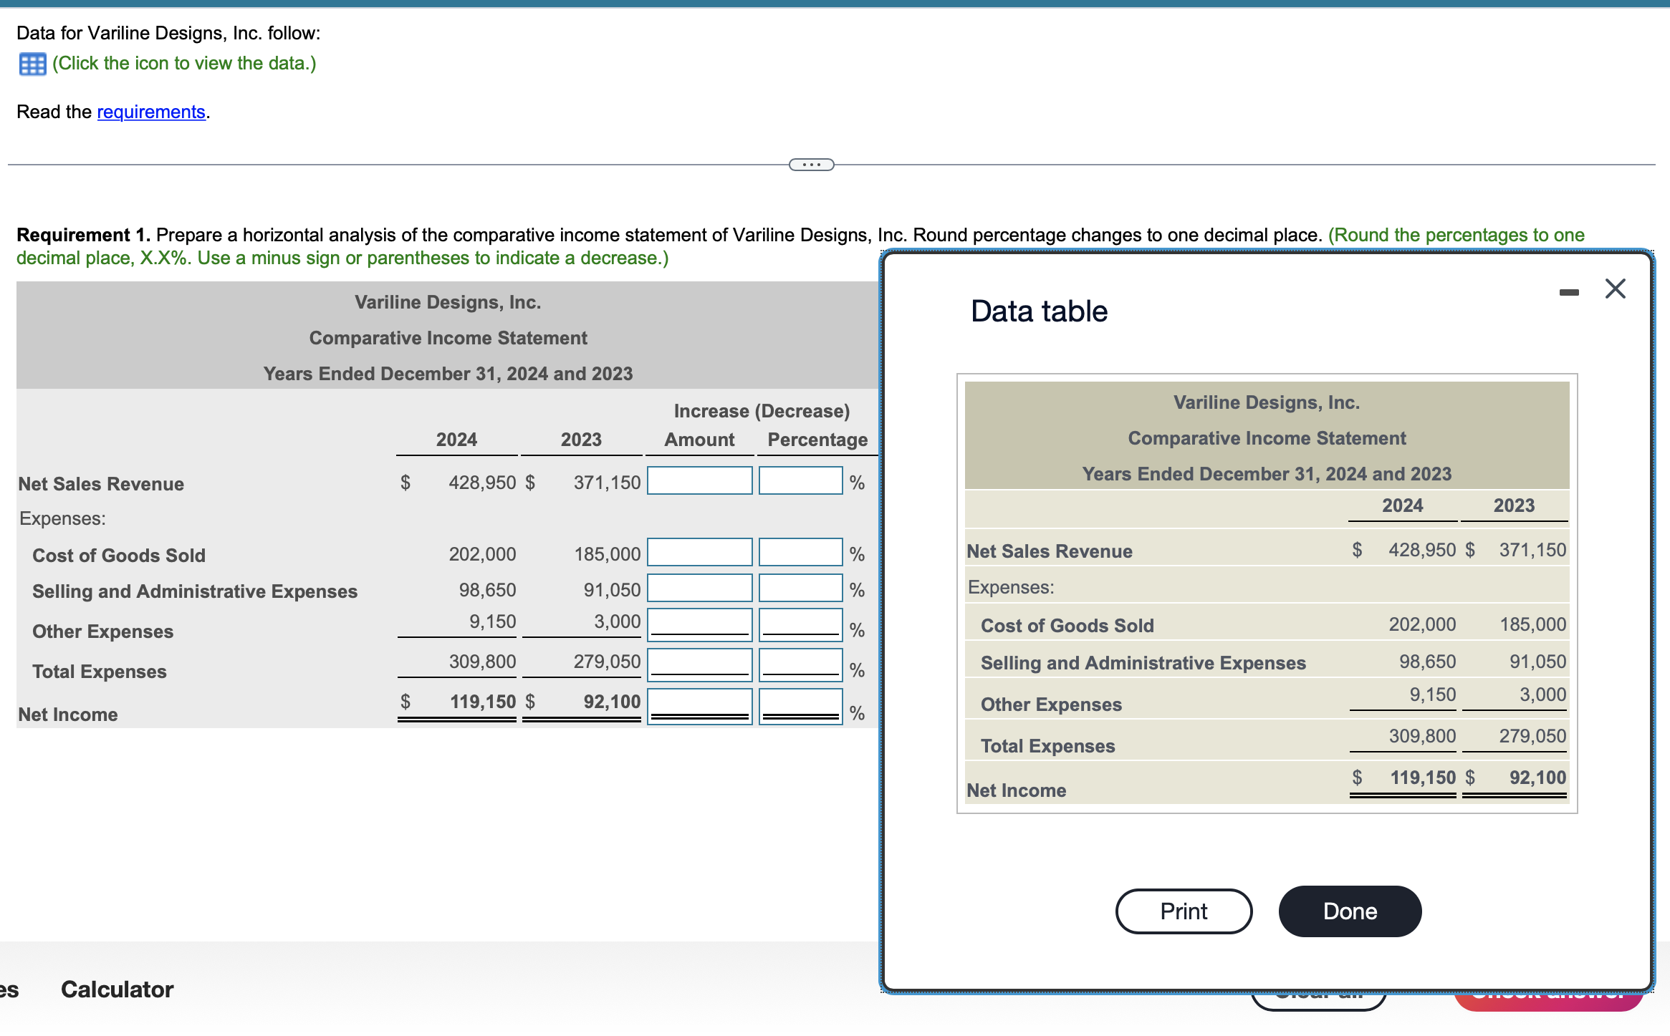Viewport: 1670px width, 1036px height.
Task: Close the Data table popup
Action: (x=1616, y=289)
